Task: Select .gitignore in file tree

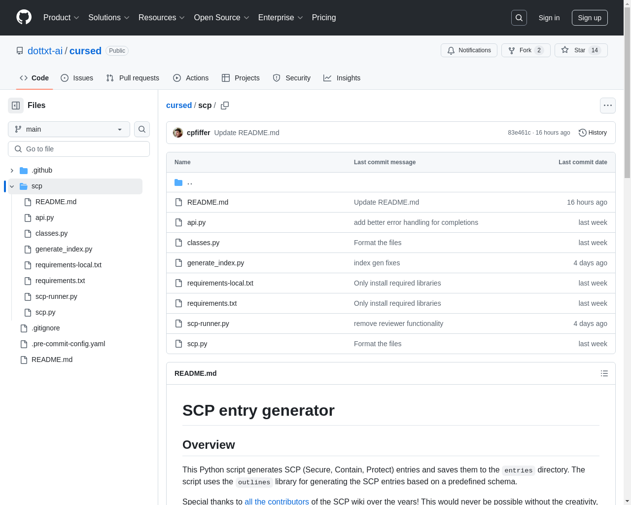Action: [x=45, y=328]
